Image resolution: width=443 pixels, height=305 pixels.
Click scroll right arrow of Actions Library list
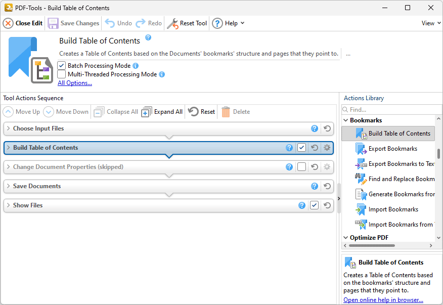(431, 246)
